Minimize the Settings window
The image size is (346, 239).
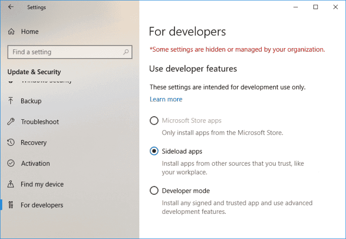(296, 7)
